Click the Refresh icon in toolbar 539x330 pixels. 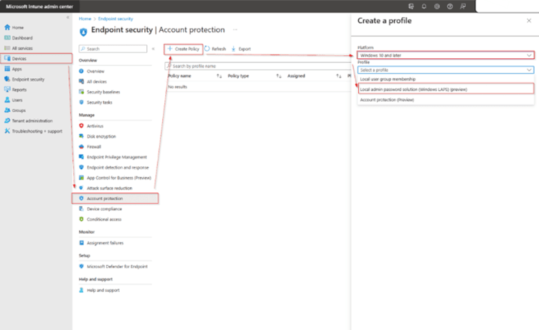[207, 49]
